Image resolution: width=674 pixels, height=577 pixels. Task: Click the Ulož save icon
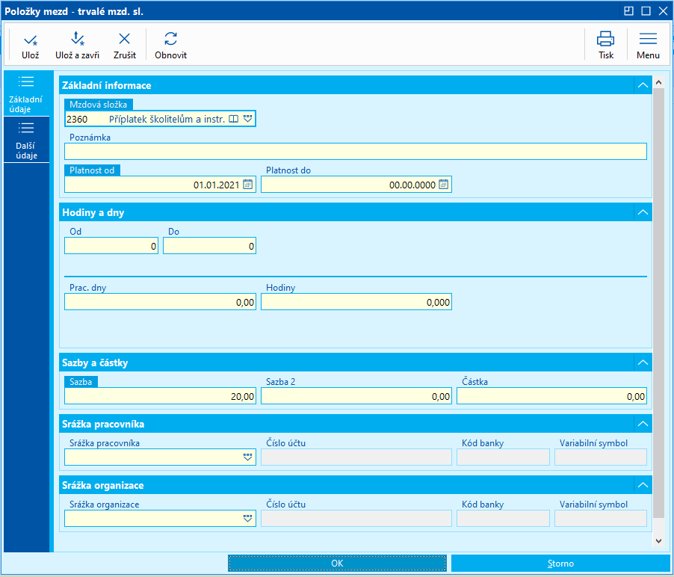pyautogui.click(x=30, y=40)
